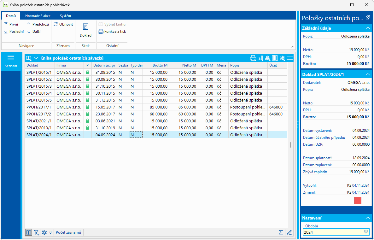This screenshot has height=240, width=374.
Task: Toggle the Seznam list view sidebar button
Action: coord(11,61)
